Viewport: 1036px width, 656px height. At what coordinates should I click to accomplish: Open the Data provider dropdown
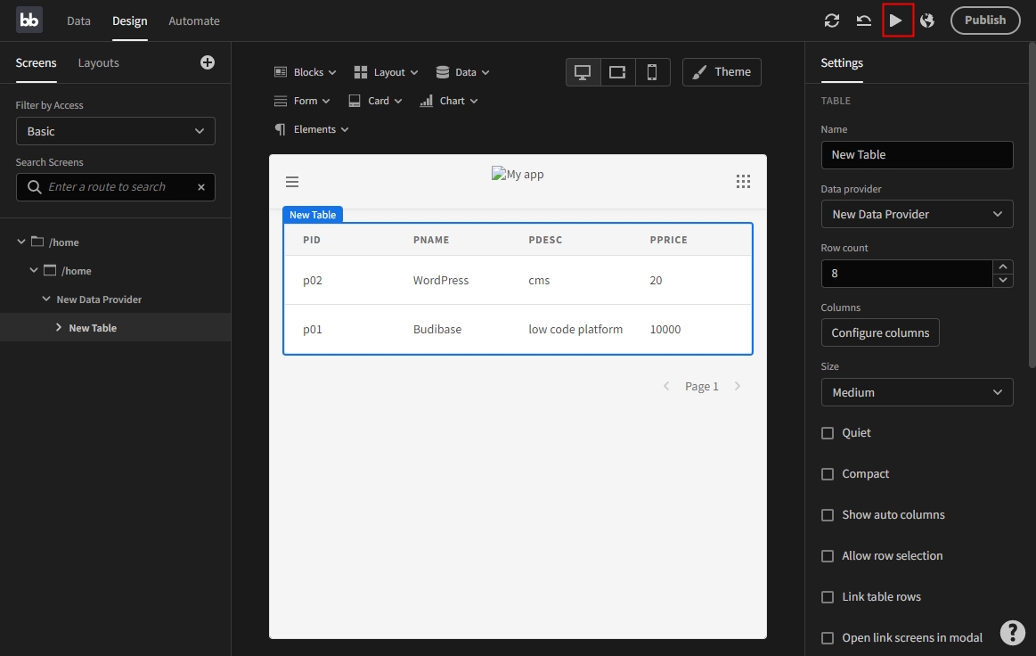point(917,214)
